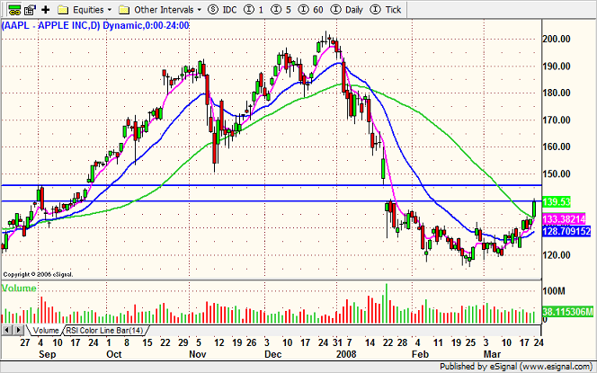Click the left tab scroll arrow
597x373 pixels.
point(7,330)
